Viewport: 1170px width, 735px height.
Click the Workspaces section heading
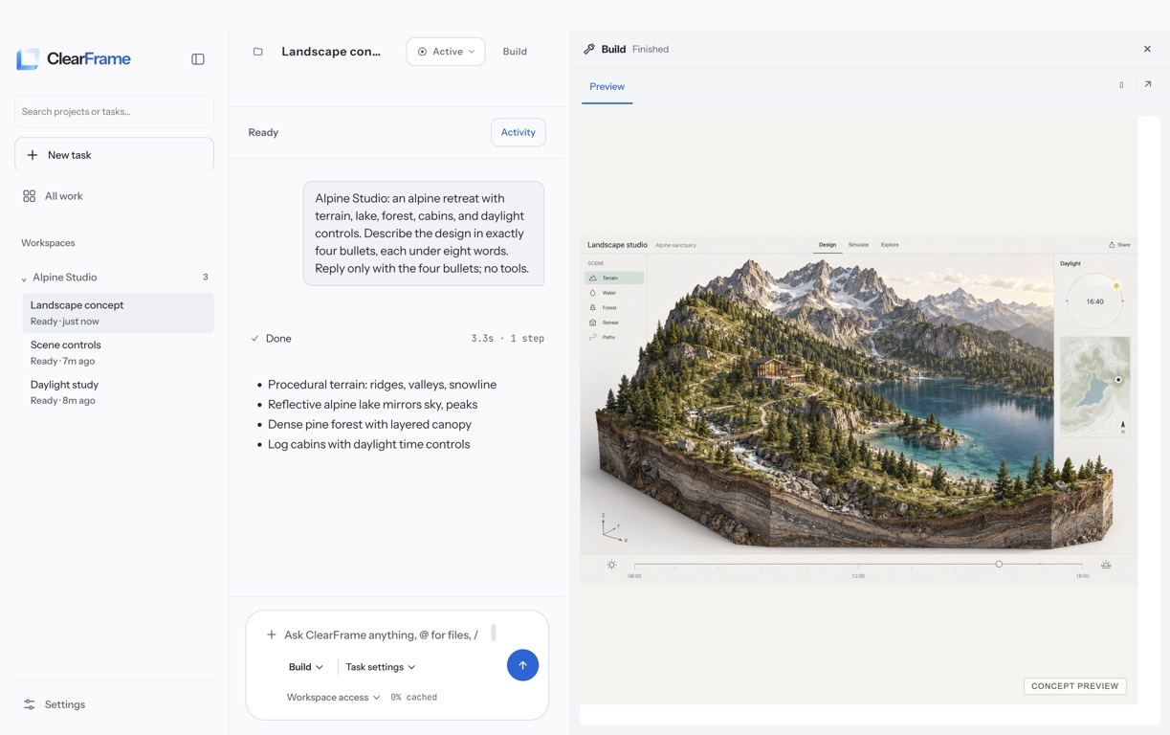48,243
